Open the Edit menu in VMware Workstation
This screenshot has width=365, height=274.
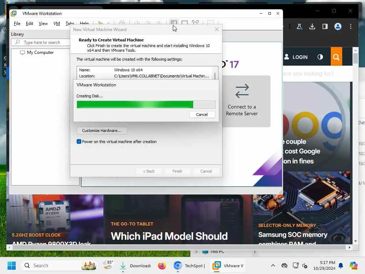[29, 24]
